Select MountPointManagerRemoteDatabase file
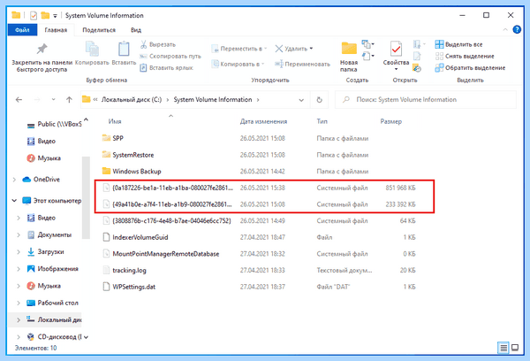This screenshot has height=361, width=530. 166,254
